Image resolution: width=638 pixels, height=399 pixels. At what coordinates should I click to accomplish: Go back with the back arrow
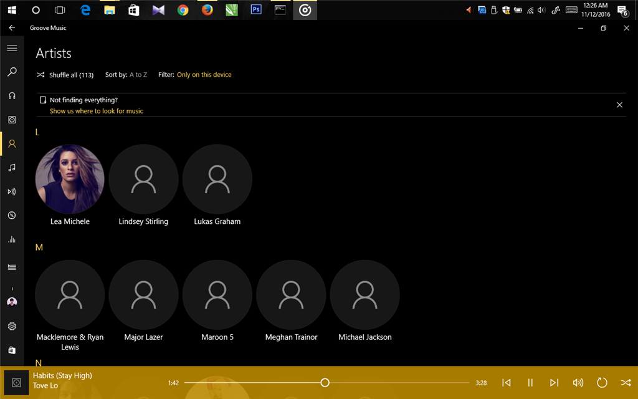click(x=12, y=27)
